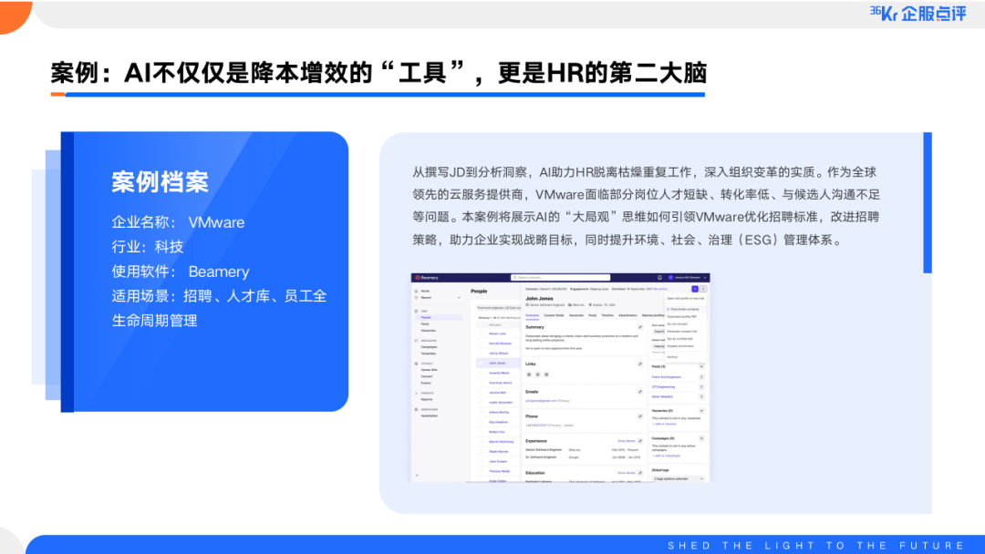Tick the checkbox for Jerome Bell
This screenshot has height=554, width=985.
482,392
